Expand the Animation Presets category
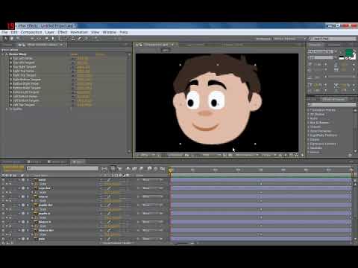 [x=309, y=110]
